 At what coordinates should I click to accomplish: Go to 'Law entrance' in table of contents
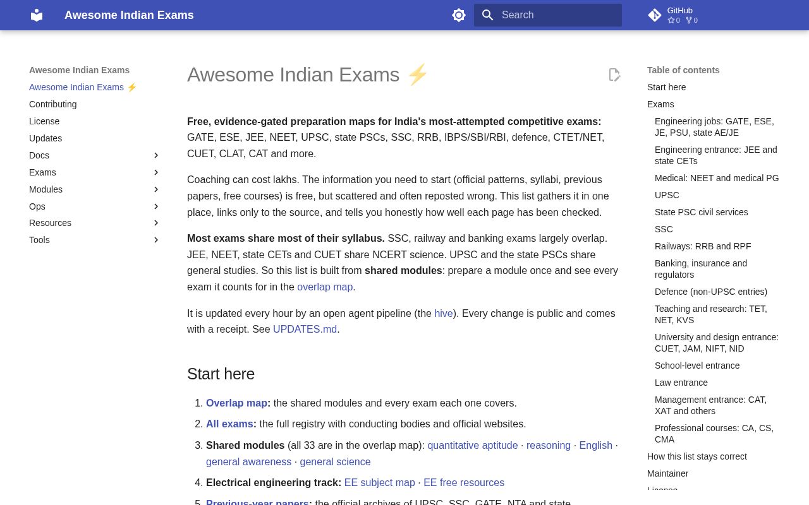click(x=681, y=383)
